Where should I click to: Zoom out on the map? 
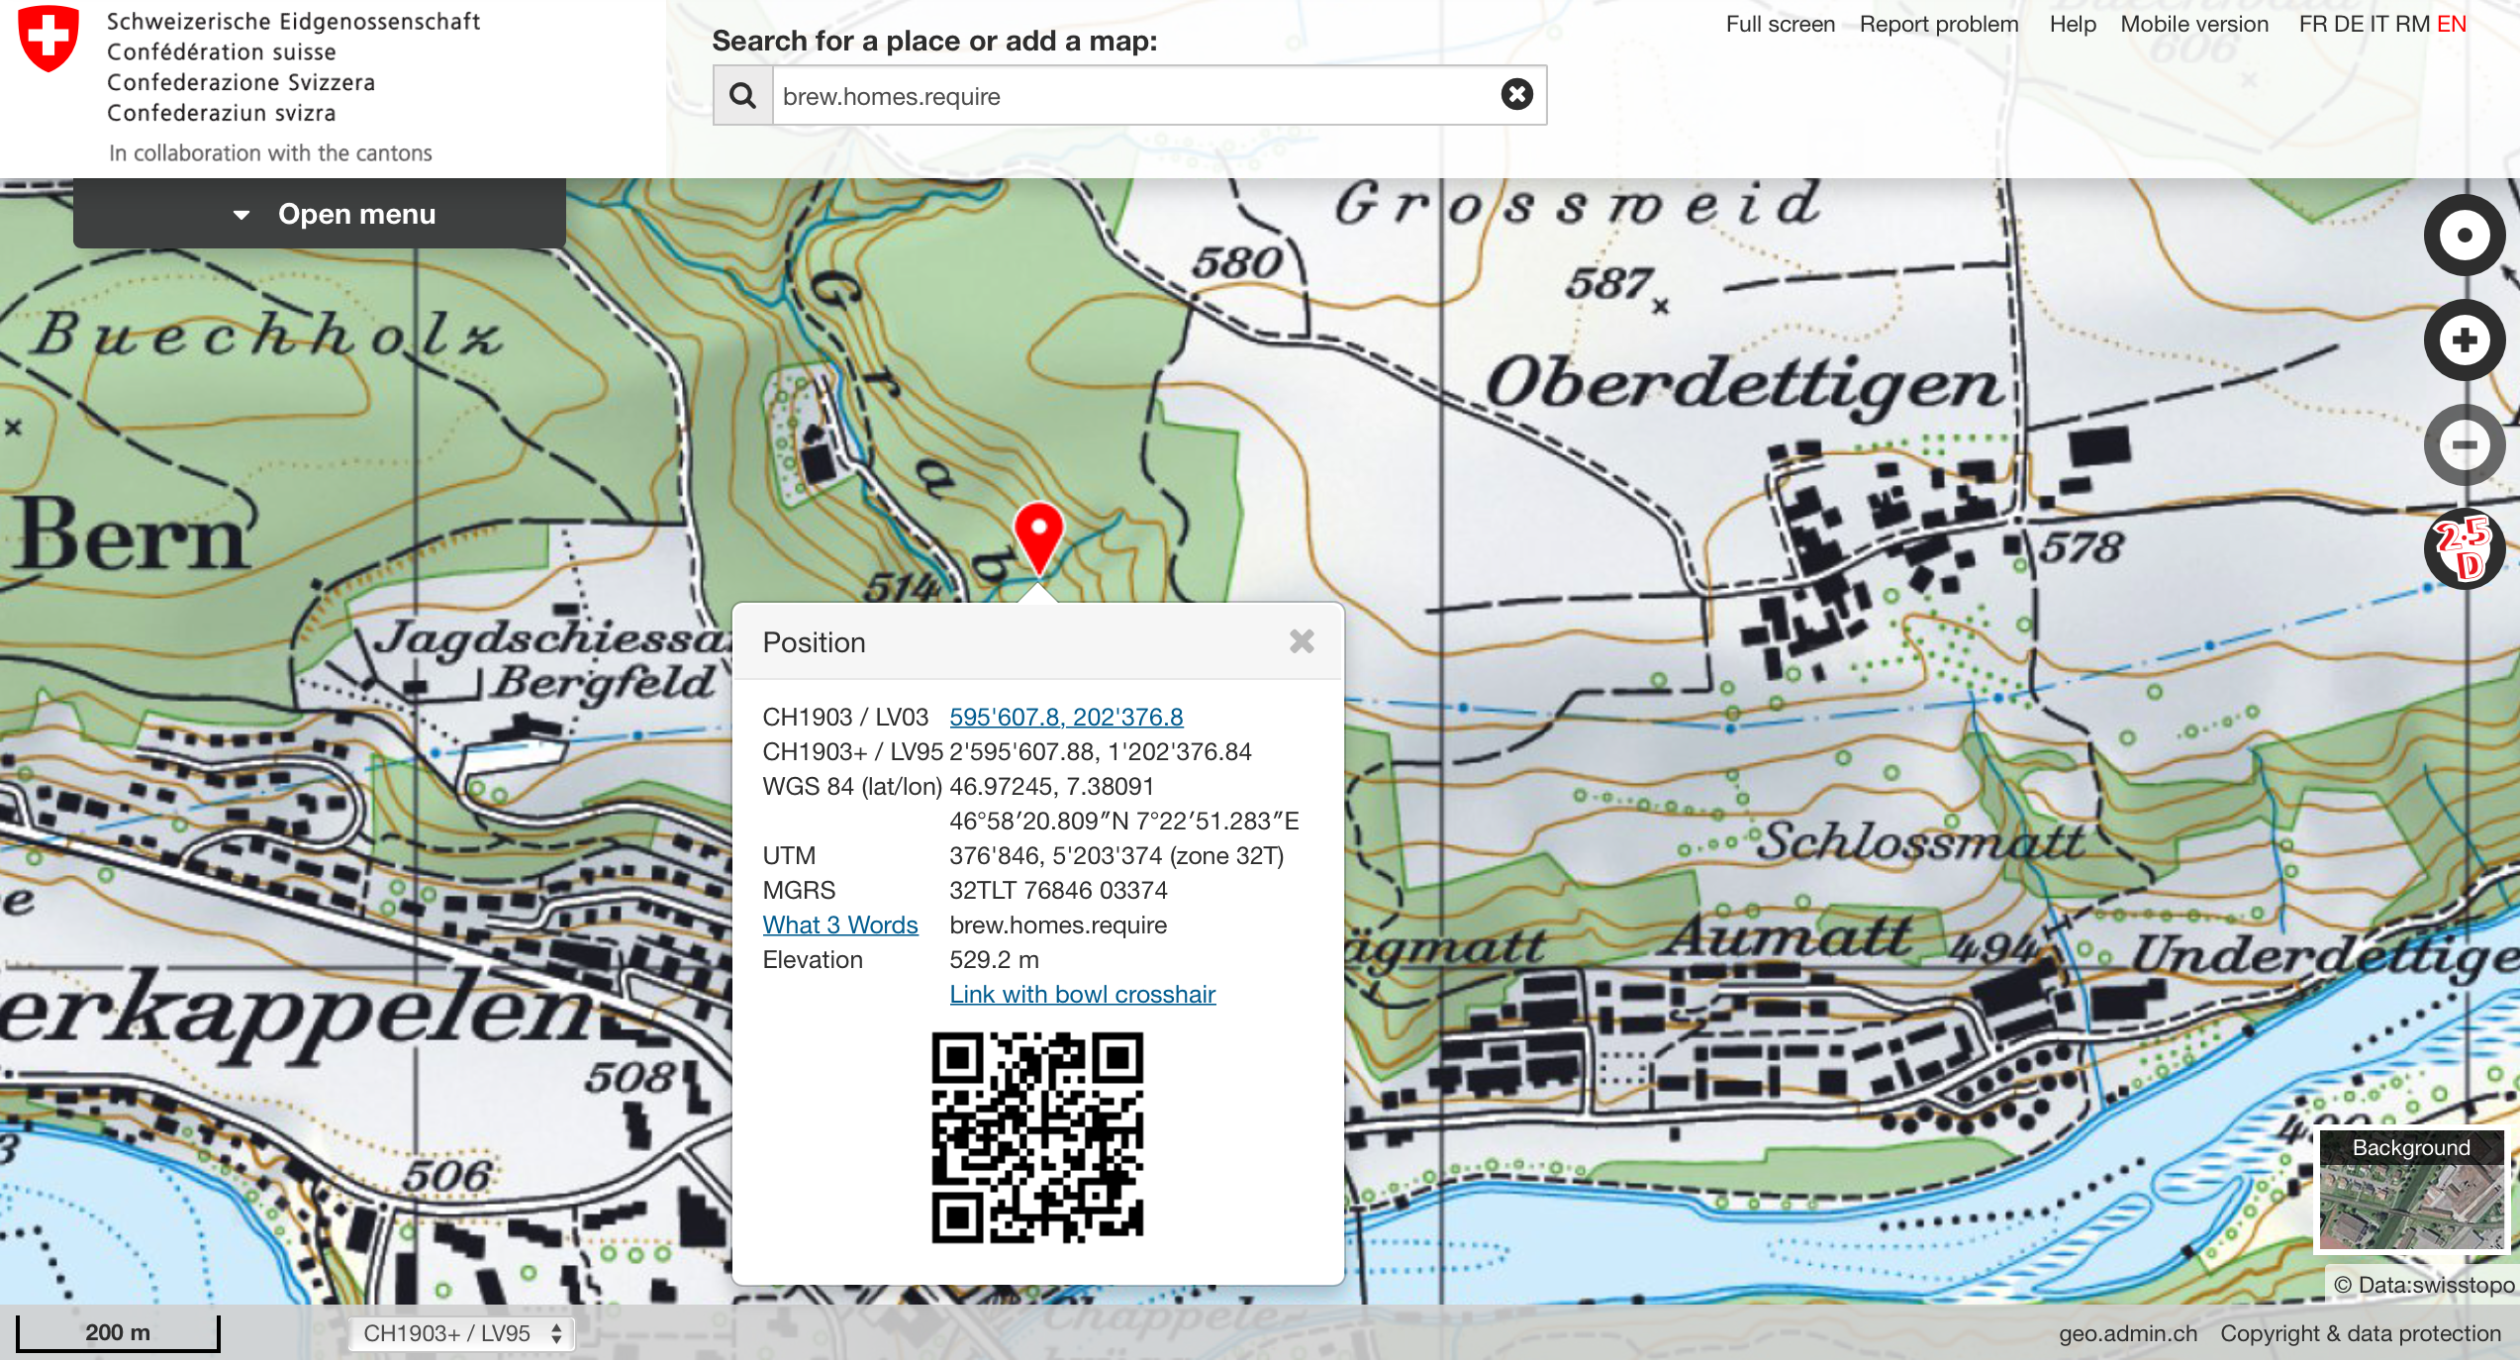[2464, 445]
